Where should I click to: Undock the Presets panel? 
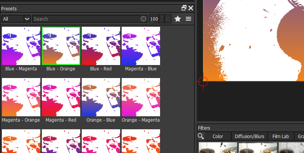(184, 8)
